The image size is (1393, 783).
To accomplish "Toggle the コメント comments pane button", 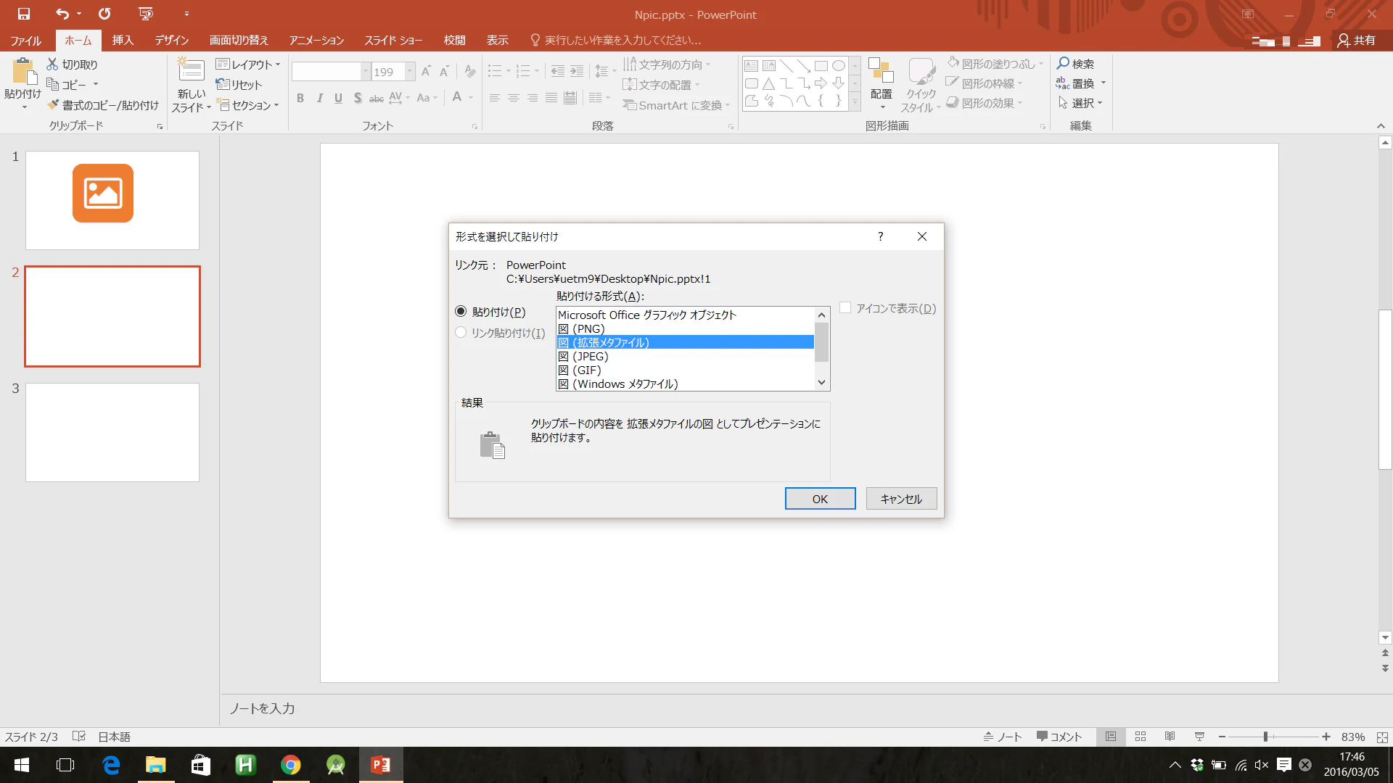I will [x=1059, y=737].
